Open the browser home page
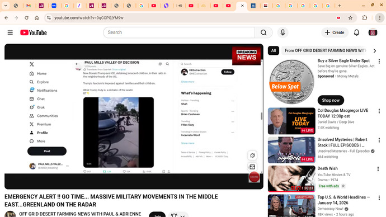386x217 pixels. pos(37,18)
